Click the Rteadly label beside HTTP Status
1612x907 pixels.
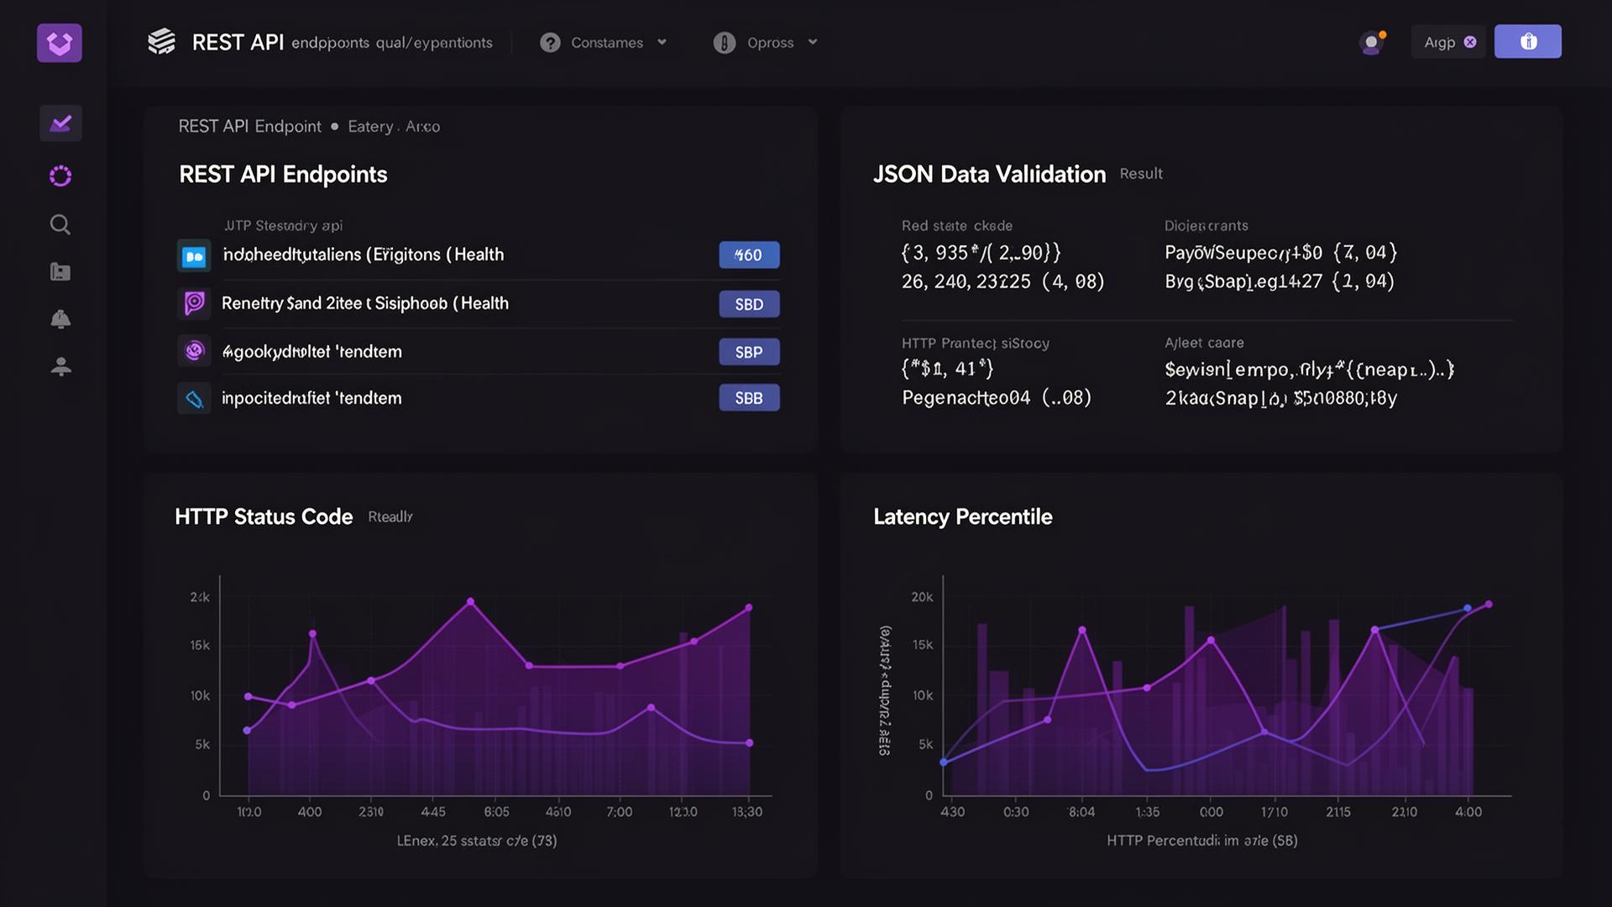click(x=390, y=517)
